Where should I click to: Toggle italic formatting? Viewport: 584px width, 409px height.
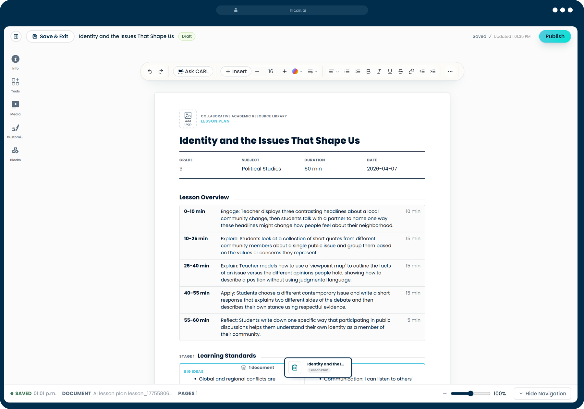tap(379, 71)
